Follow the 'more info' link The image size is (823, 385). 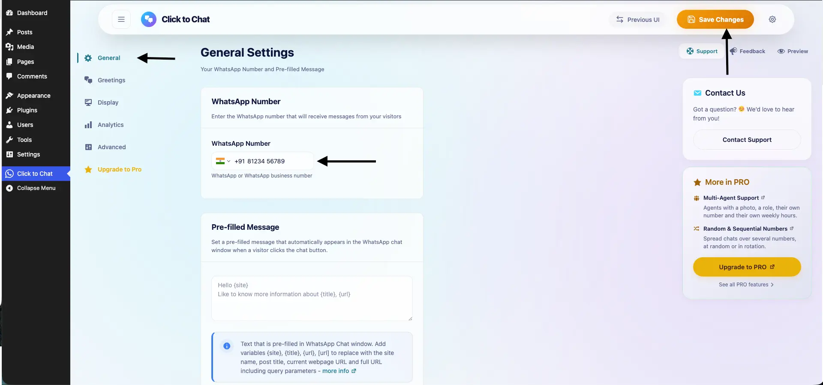pos(339,371)
